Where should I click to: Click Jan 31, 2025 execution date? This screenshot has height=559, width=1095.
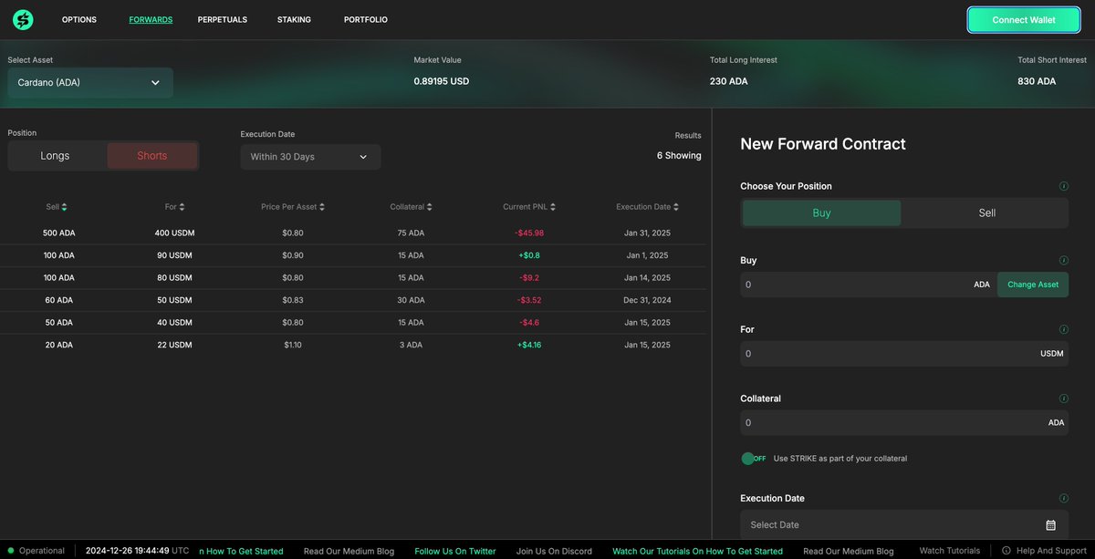(648, 233)
